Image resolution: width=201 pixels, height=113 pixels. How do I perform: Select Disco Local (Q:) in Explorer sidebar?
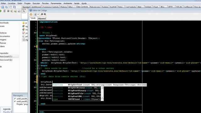click(x=6, y=60)
